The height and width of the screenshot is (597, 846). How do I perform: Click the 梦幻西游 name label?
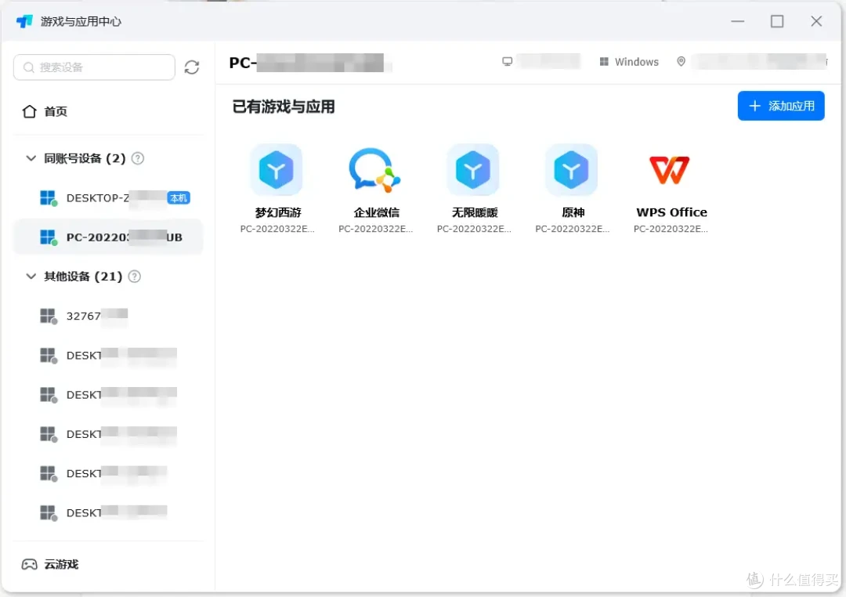(278, 212)
